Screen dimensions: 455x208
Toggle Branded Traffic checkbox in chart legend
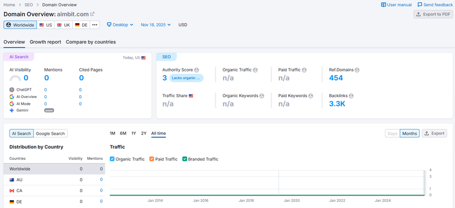pyautogui.click(x=184, y=159)
